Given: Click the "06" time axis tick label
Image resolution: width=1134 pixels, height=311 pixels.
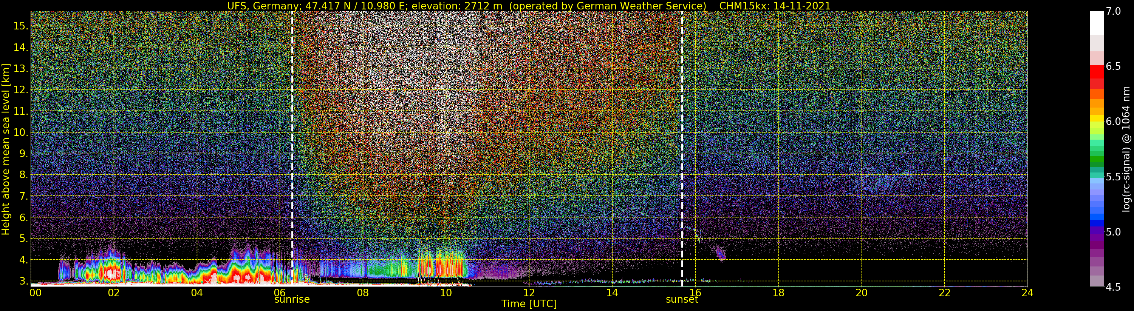Looking at the screenshot, I should (280, 293).
